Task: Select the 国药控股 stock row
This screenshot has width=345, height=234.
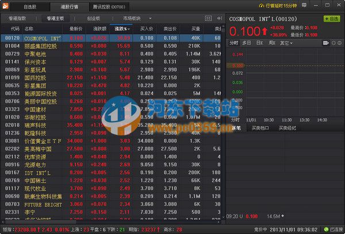Action: (x=111, y=77)
